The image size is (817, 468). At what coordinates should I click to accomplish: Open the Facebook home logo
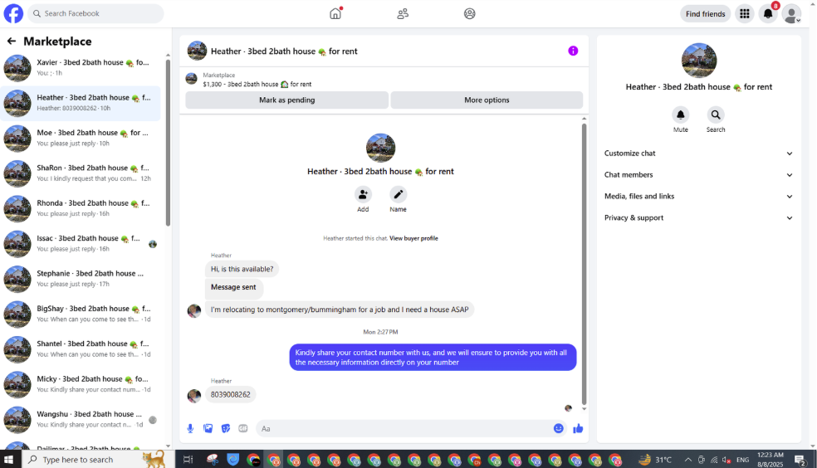(13, 13)
